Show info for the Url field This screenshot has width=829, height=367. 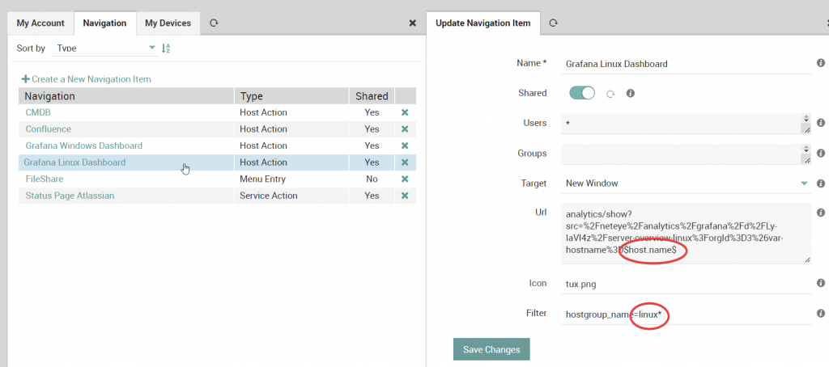(x=821, y=213)
